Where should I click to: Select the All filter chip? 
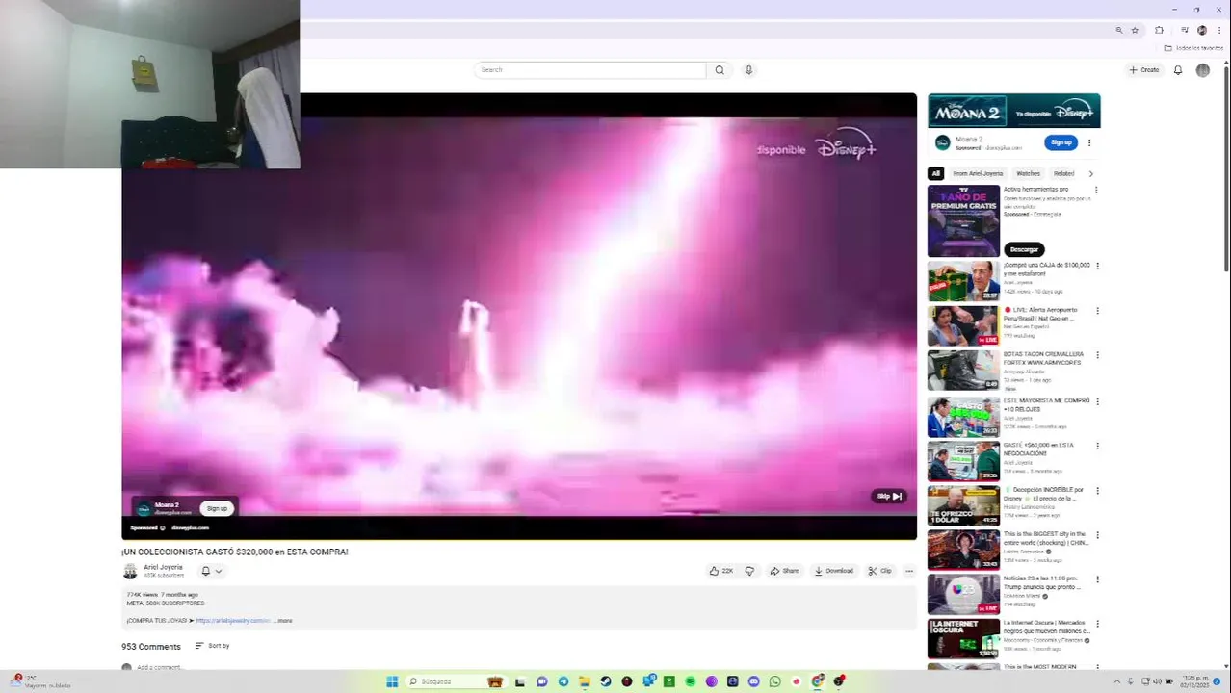coord(935,174)
